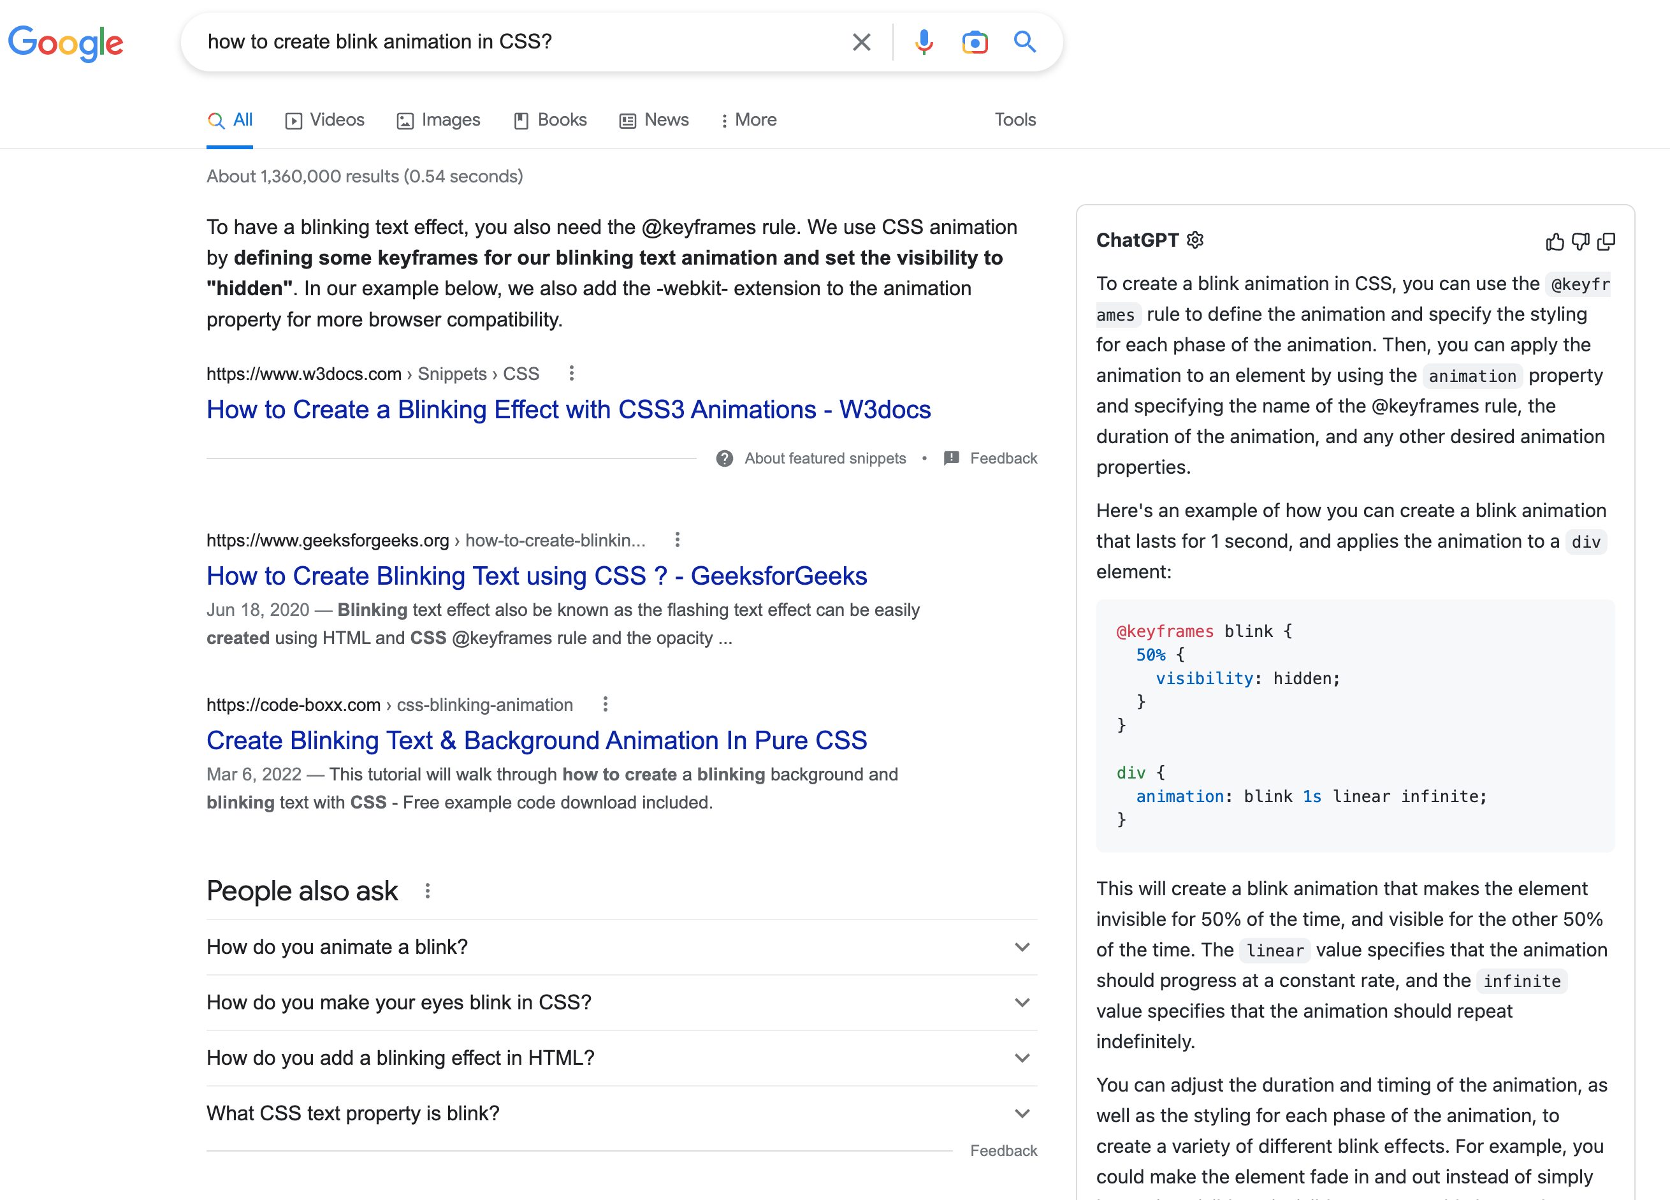The image size is (1670, 1200).
Task: Copy the ChatGPT response
Action: click(x=1606, y=241)
